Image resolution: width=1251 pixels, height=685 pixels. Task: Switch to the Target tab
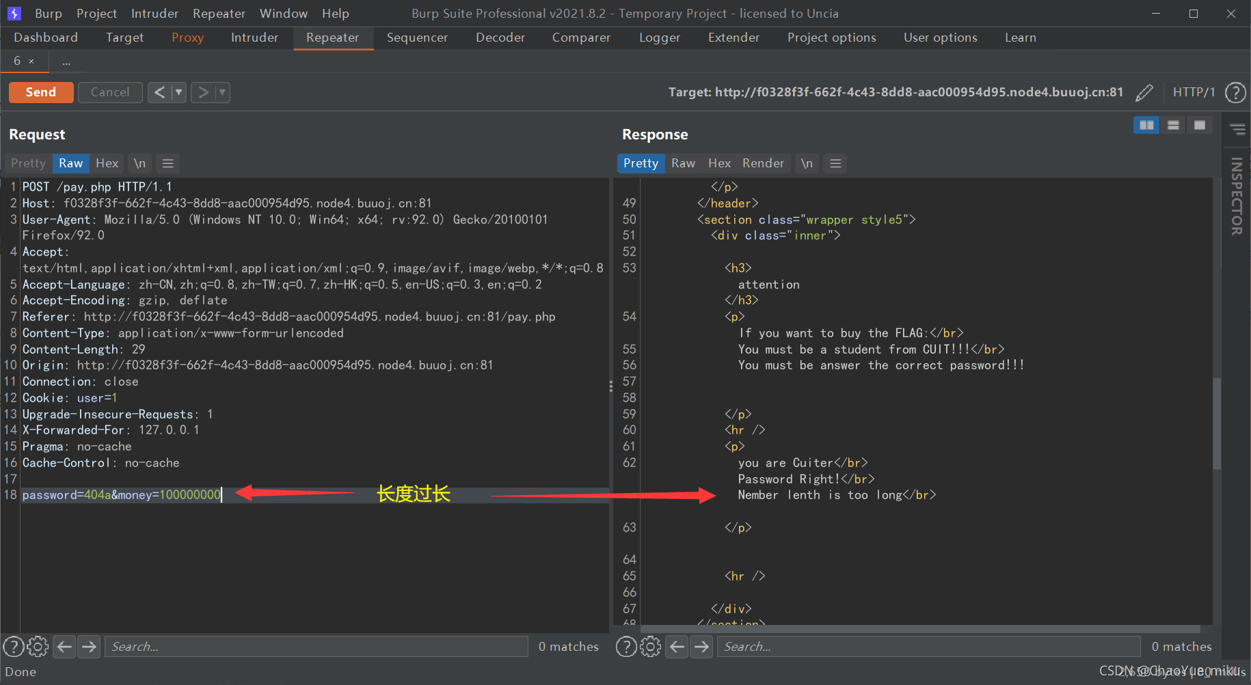[x=124, y=38]
